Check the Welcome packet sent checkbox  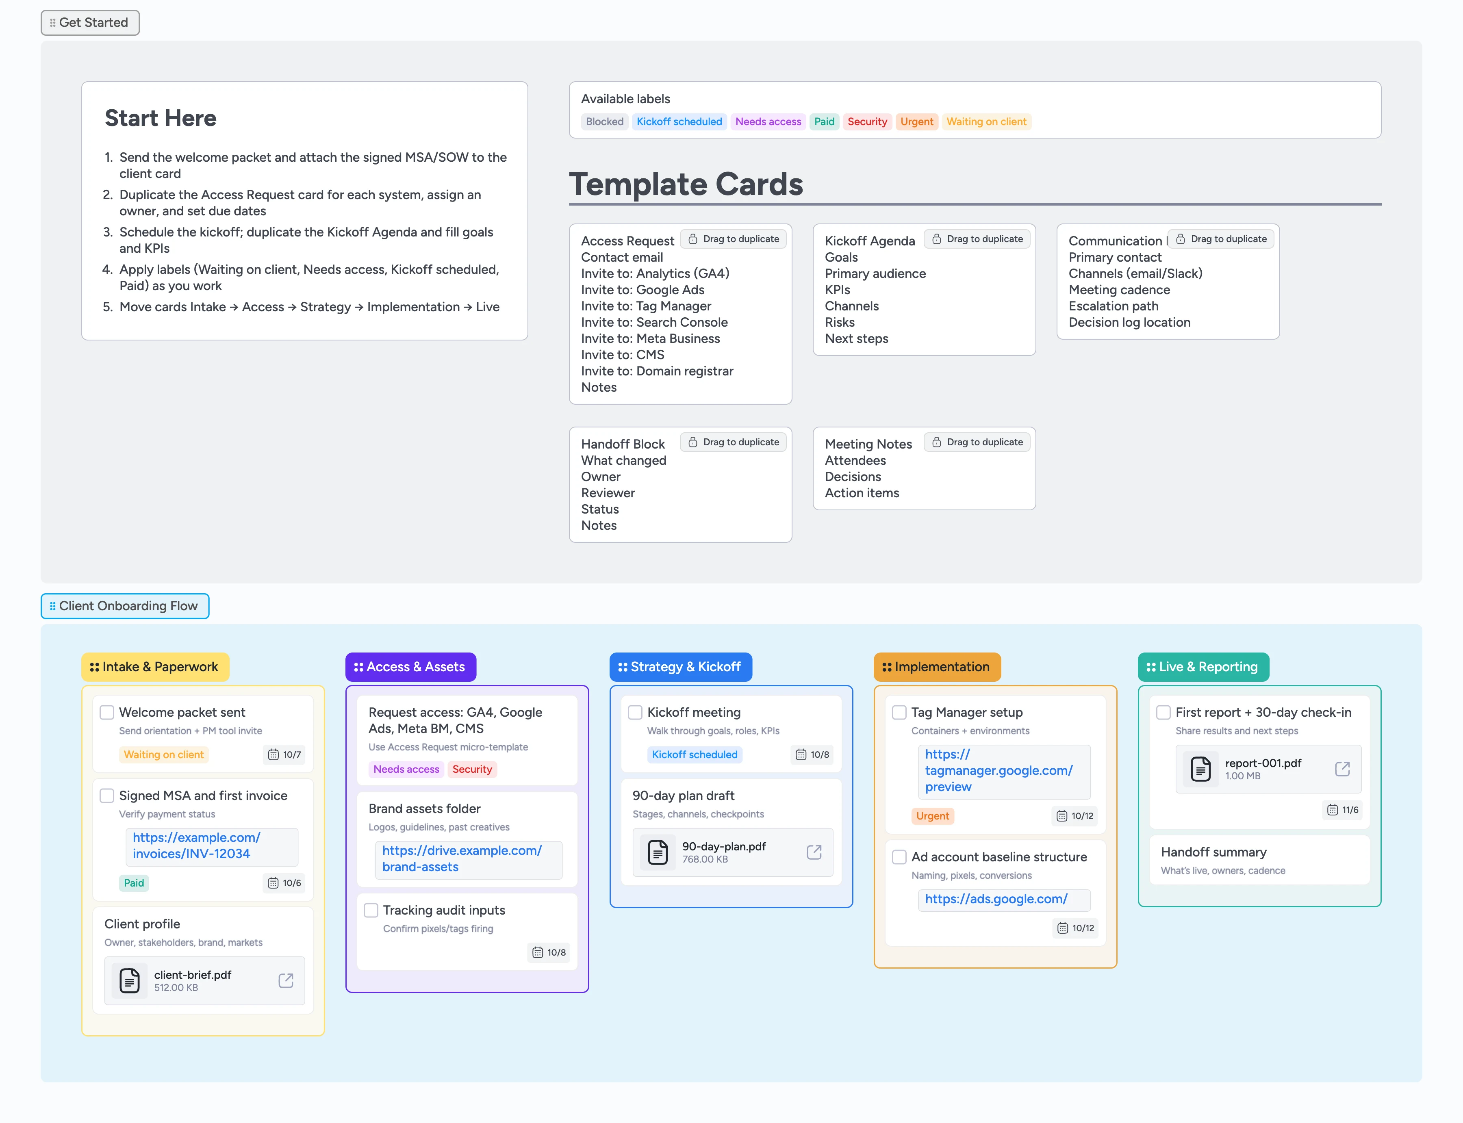click(107, 713)
